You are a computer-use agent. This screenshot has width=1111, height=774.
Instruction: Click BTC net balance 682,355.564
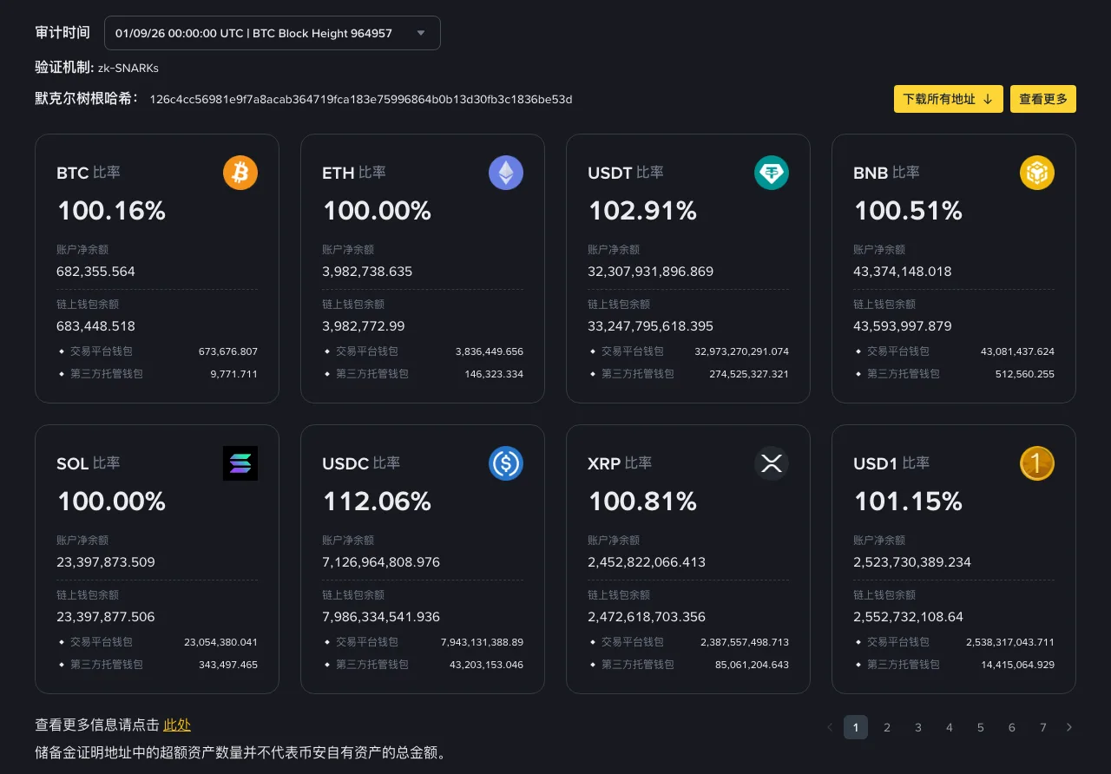click(x=95, y=272)
